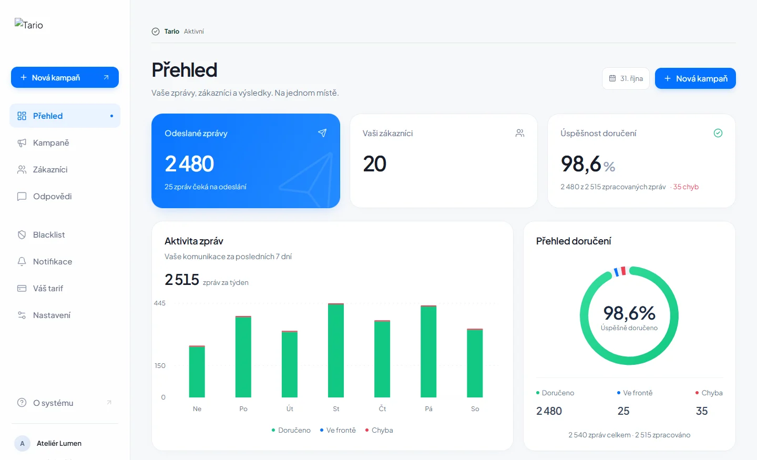Screen dimensions: 757x460
Task: Open the Ateliér Lumen account entry
Action: pos(65,443)
